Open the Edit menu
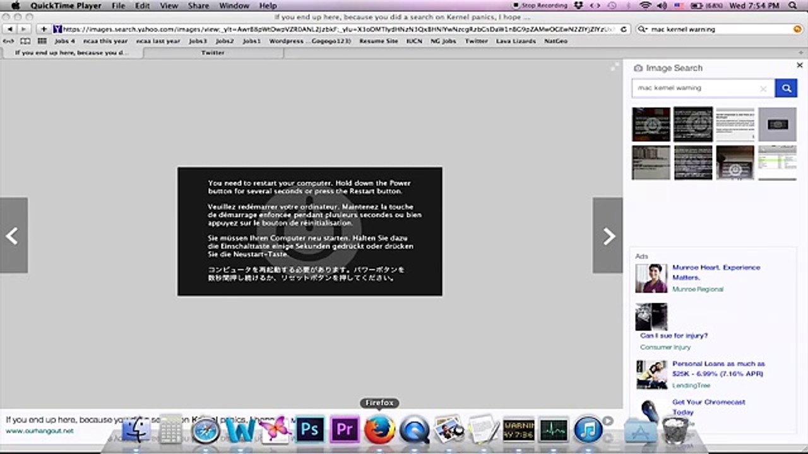Screen dimensions: 808x454 [142, 6]
